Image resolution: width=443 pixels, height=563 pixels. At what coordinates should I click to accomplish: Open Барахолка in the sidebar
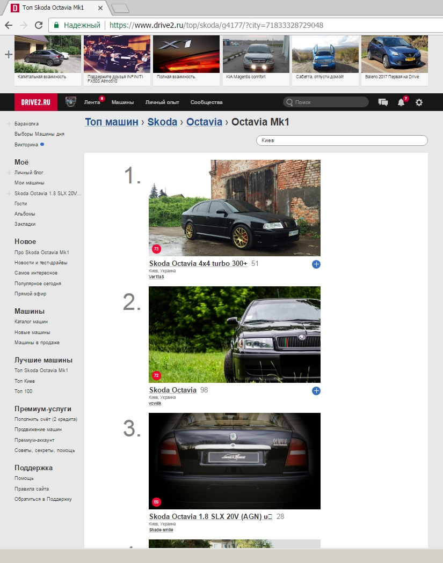[x=26, y=124]
